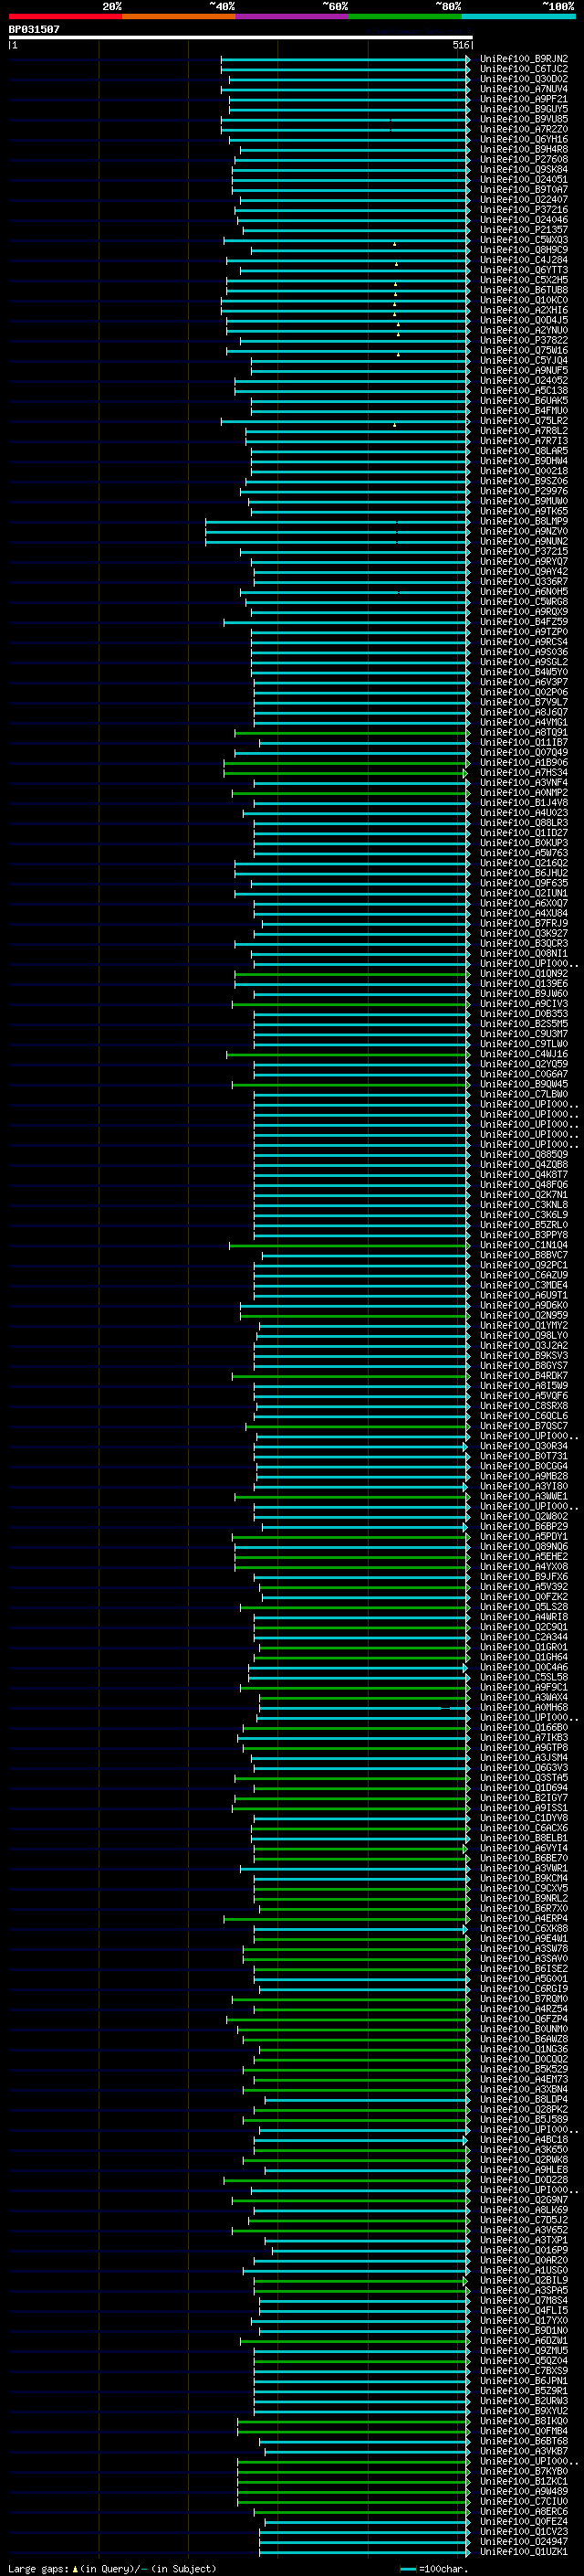Open hit UniRef100_C6TJC2
Viewport: 584px width, 2576px height.
tap(523, 69)
